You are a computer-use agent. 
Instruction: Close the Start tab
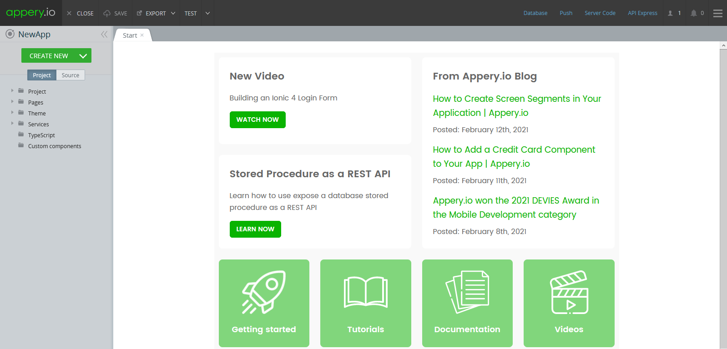click(x=142, y=35)
